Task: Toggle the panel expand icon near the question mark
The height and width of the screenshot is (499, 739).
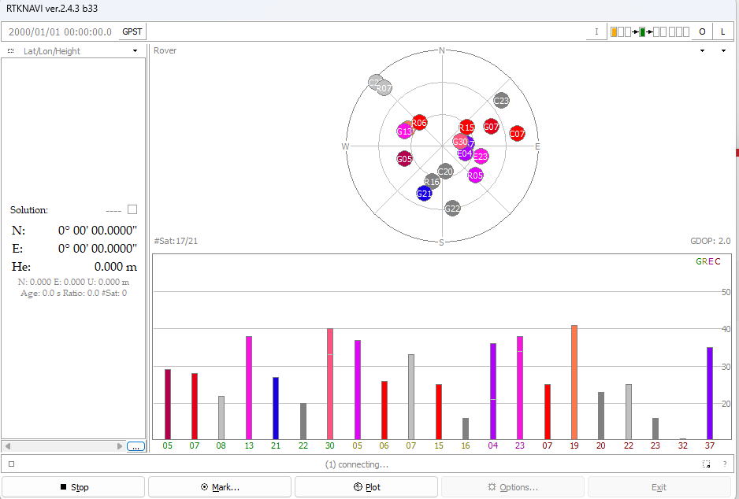Action: click(707, 464)
